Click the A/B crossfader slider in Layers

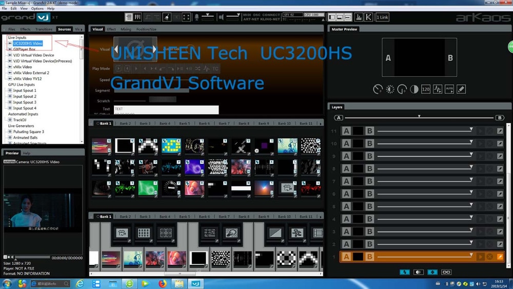pyautogui.click(x=419, y=118)
